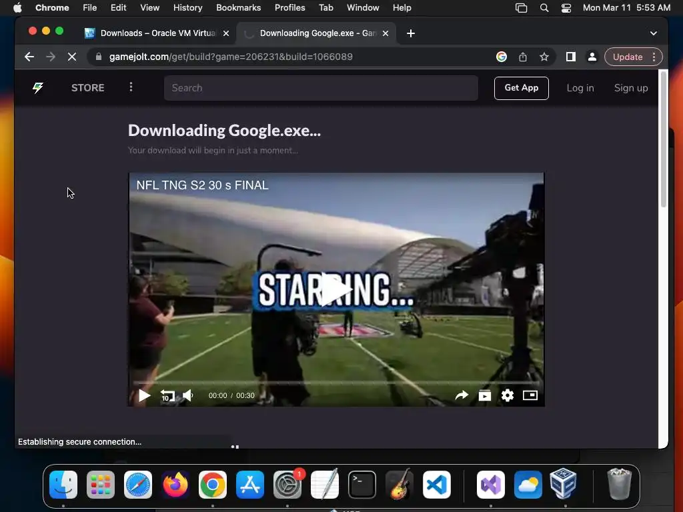683x512 pixels.
Task: Click the site lock icon in address bar
Action: click(99, 57)
